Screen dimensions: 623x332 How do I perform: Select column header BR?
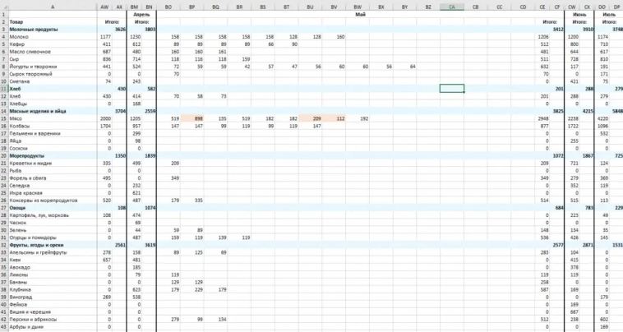pos(239,7)
